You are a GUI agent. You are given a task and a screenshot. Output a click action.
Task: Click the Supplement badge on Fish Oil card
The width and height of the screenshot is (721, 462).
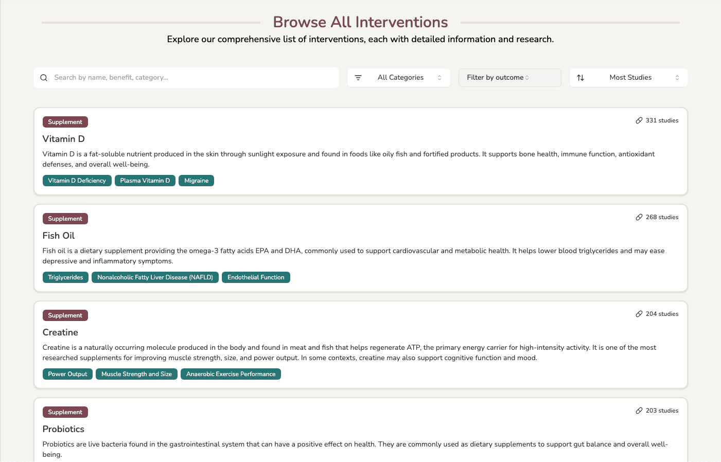65,219
